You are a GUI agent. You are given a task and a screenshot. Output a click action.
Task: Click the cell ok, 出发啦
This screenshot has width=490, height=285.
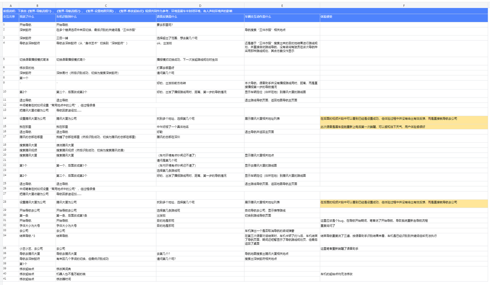coord(200,49)
